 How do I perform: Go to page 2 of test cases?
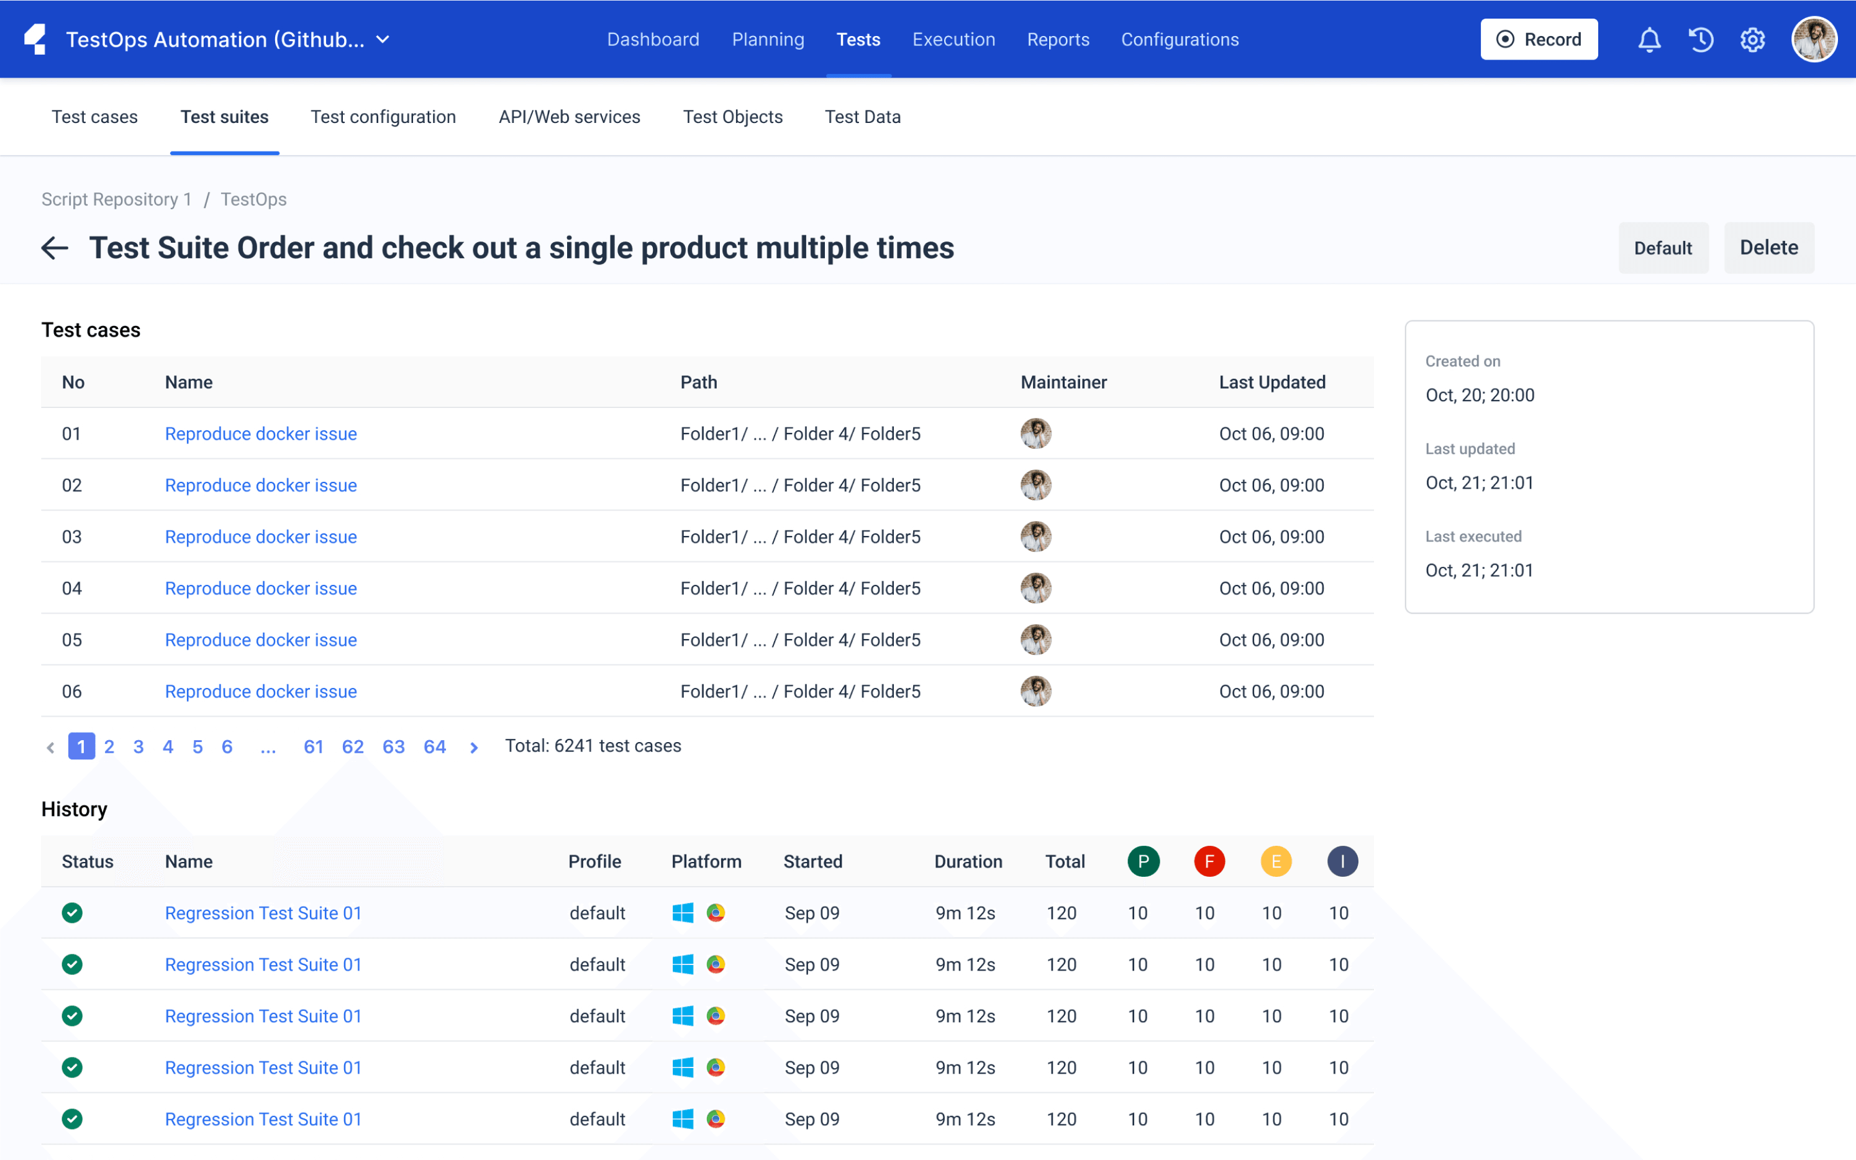[x=109, y=746]
